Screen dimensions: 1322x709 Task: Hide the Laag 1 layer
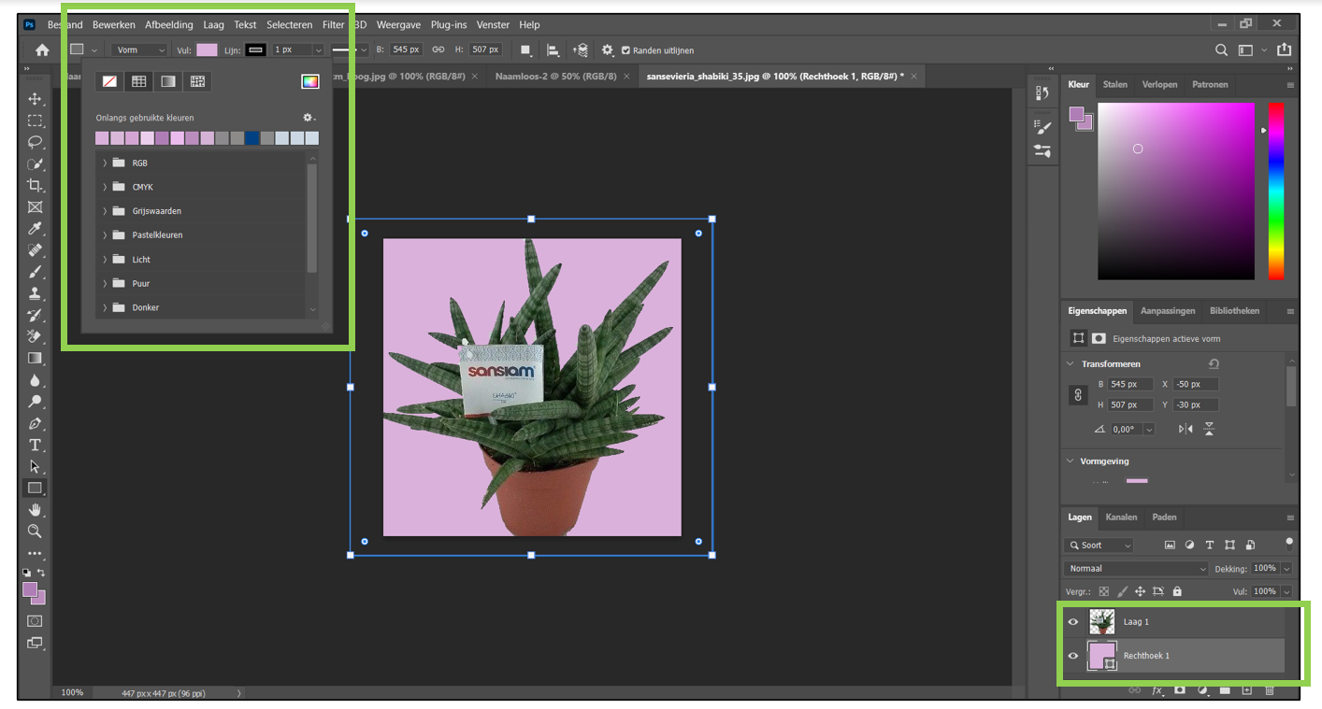1073,622
